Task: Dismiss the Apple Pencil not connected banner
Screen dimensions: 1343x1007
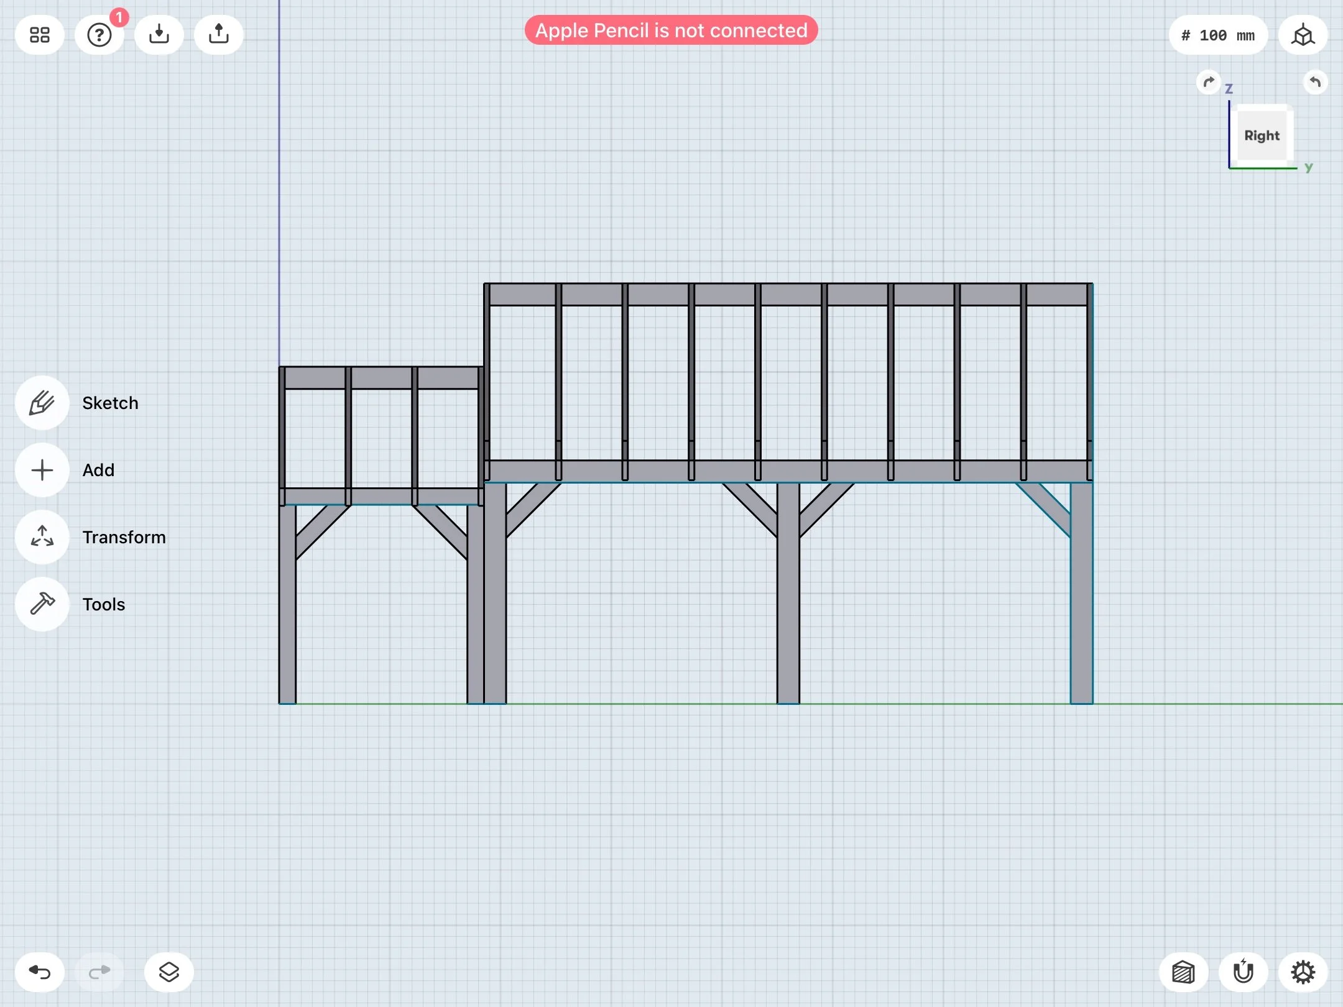Action: (x=671, y=30)
